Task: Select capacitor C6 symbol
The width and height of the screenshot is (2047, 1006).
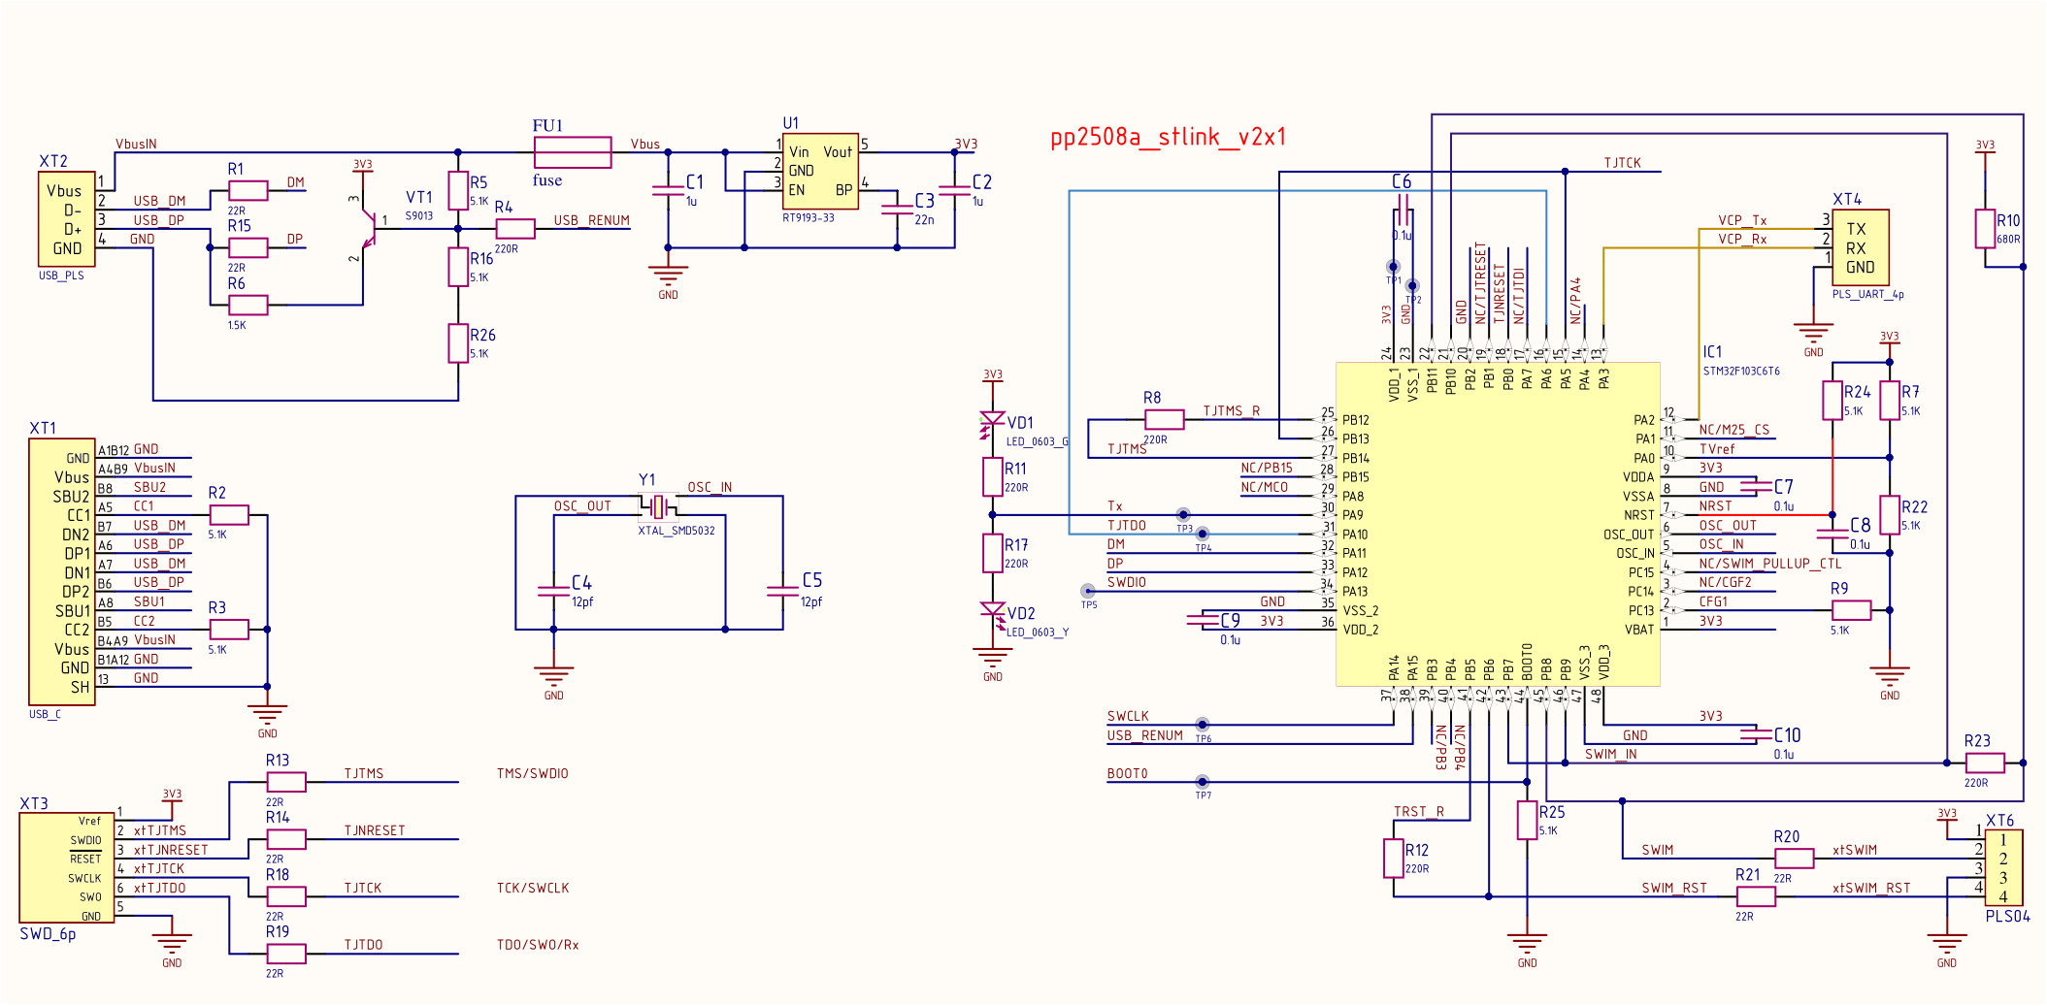Action: [1403, 210]
